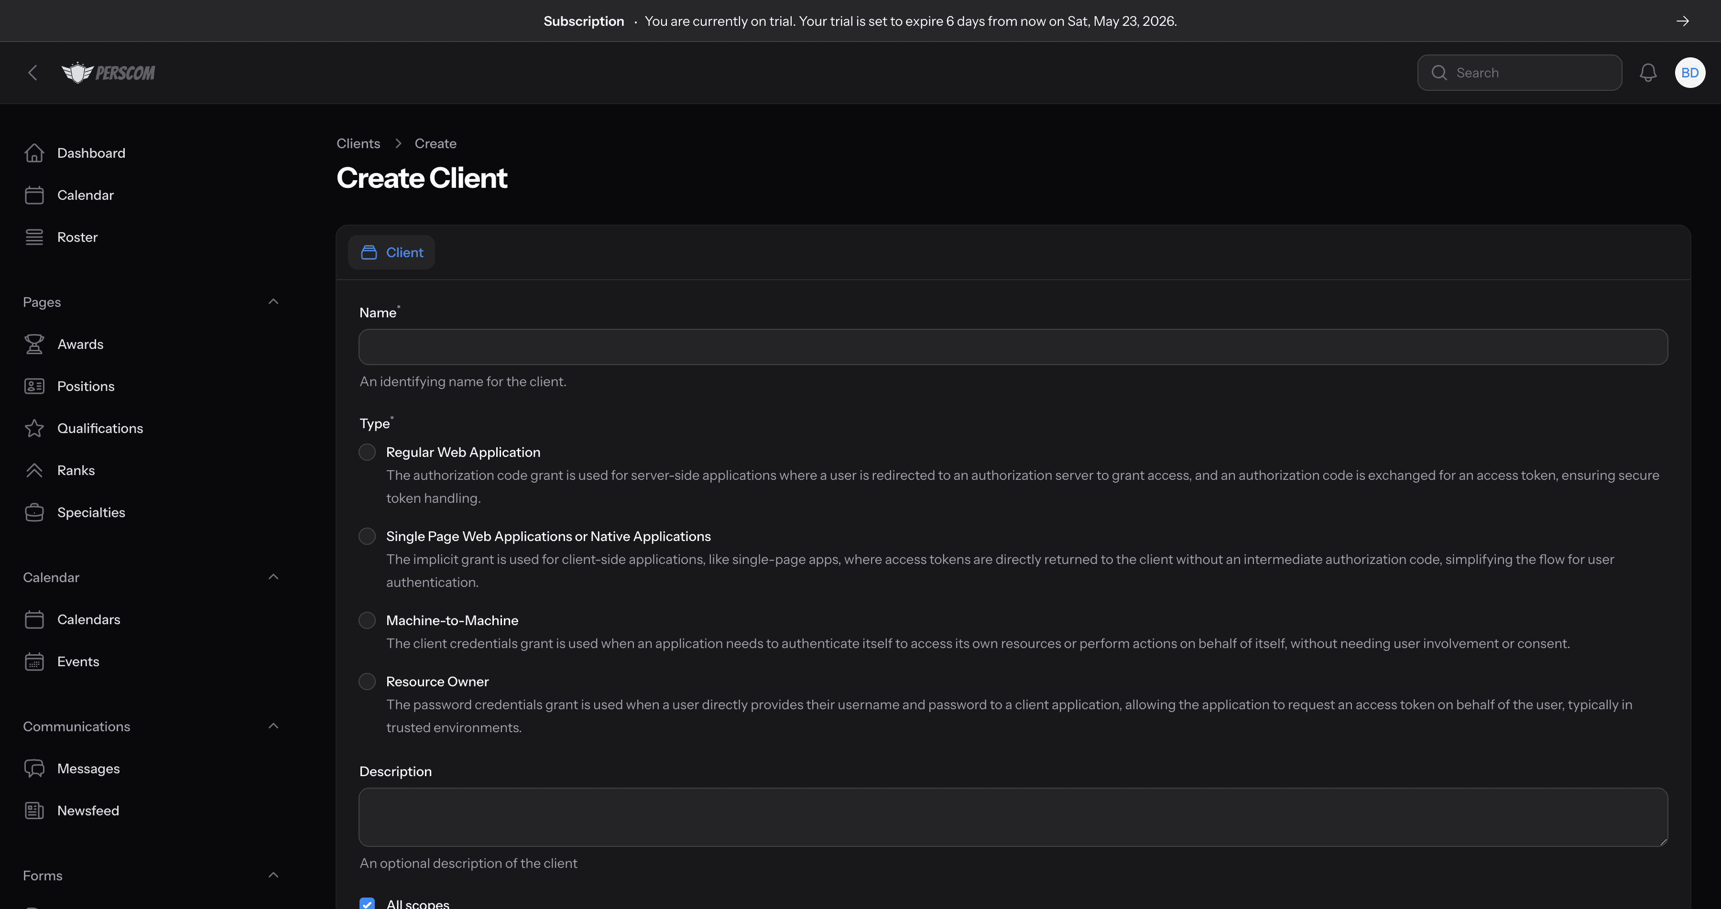Collapse sidebar with back arrow icon
Image resolution: width=1721 pixels, height=909 pixels.
point(32,73)
